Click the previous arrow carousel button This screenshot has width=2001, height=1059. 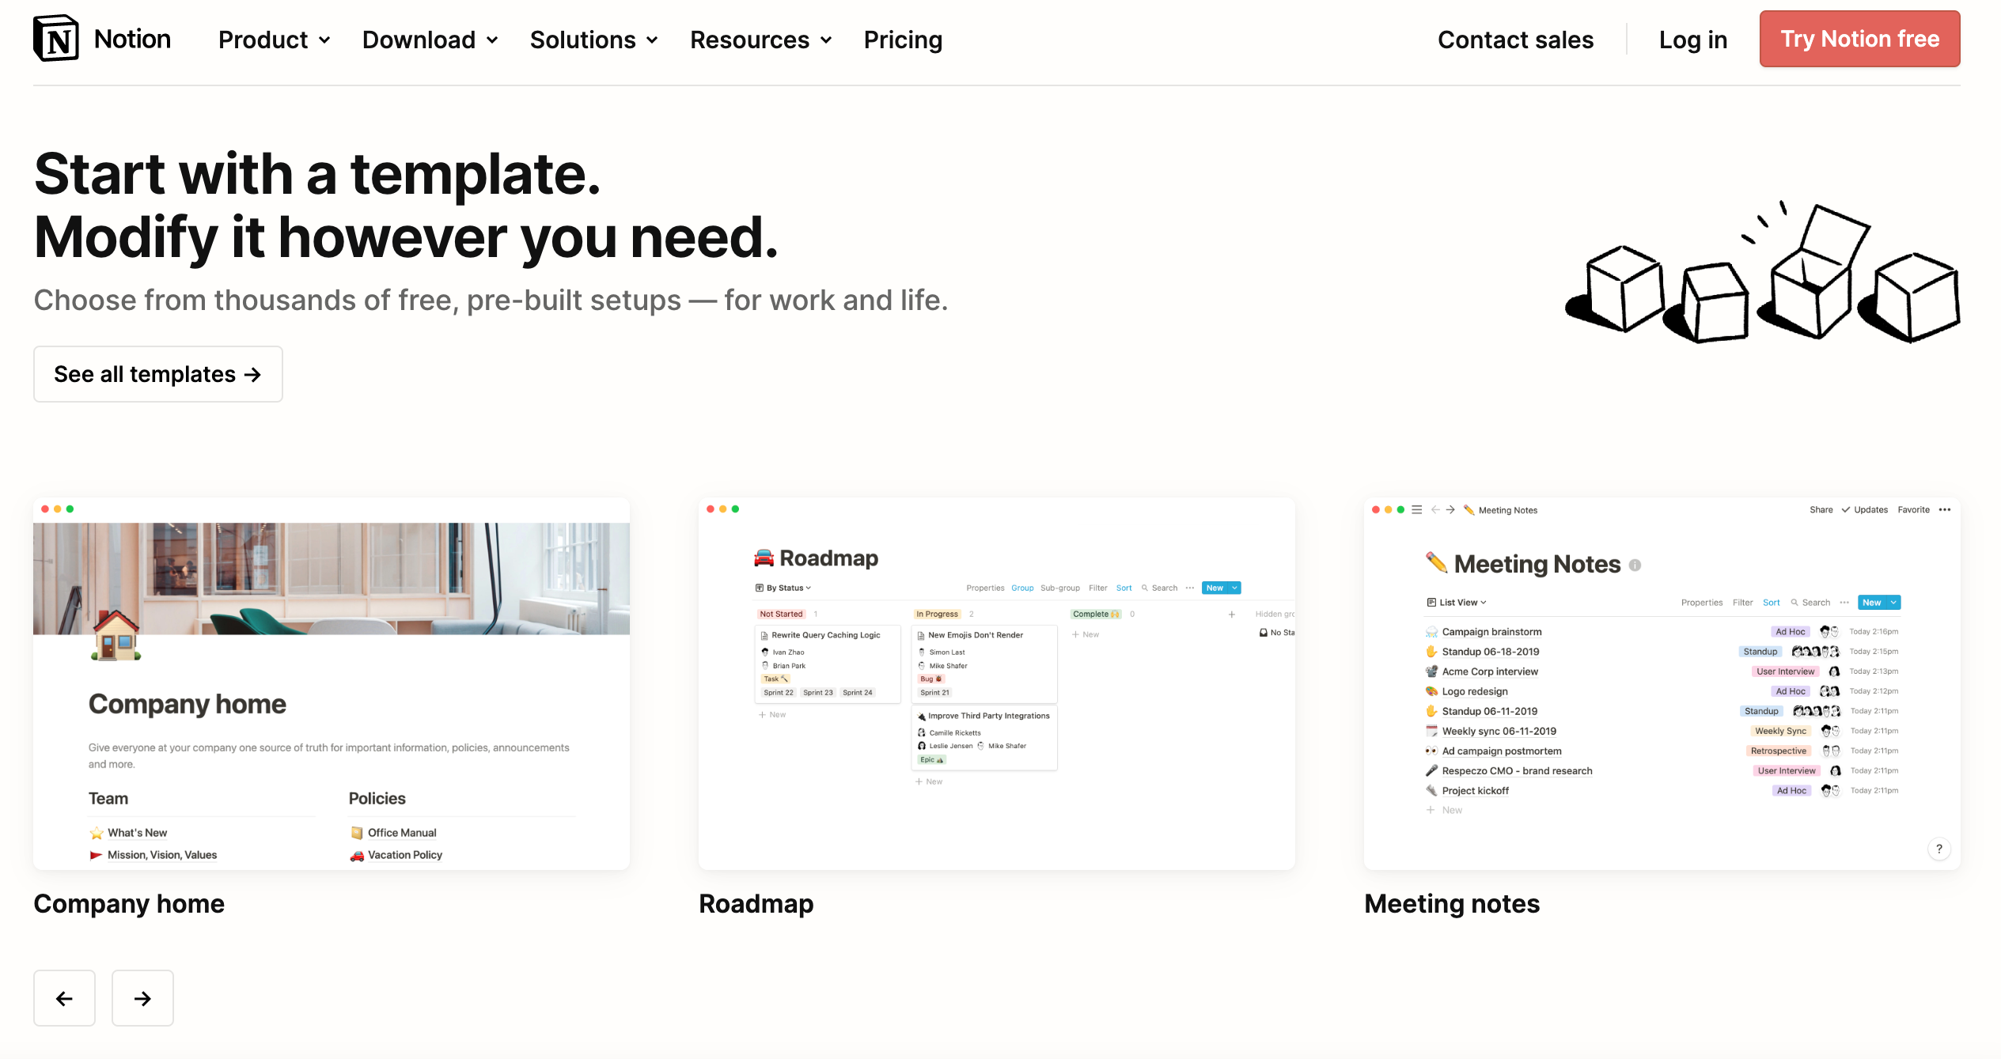pos(64,998)
